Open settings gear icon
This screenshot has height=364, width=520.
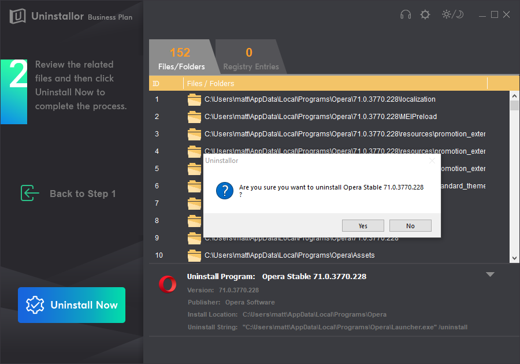pyautogui.click(x=425, y=14)
